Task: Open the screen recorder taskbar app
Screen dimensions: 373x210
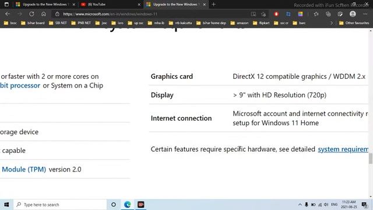Action: point(141,205)
